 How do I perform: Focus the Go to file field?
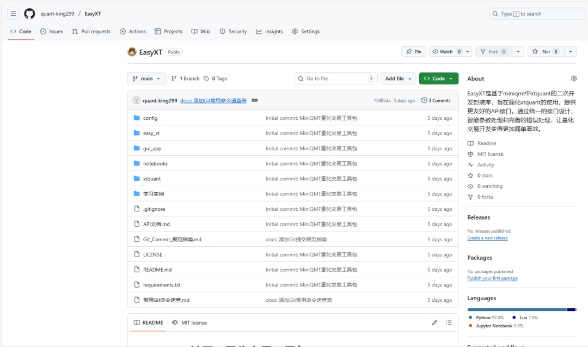336,78
